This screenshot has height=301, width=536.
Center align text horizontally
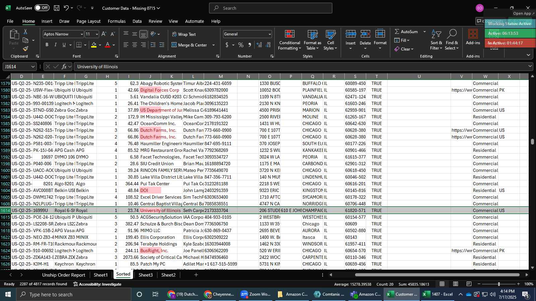134,45
